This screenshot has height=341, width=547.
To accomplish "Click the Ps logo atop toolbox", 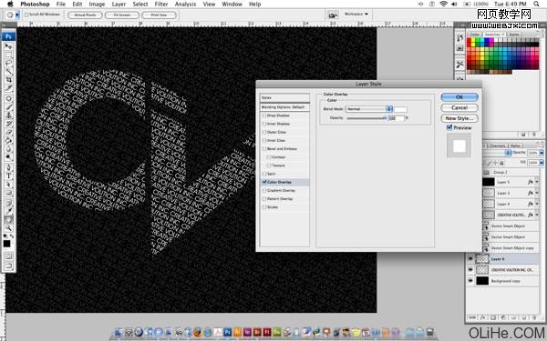I will point(8,36).
